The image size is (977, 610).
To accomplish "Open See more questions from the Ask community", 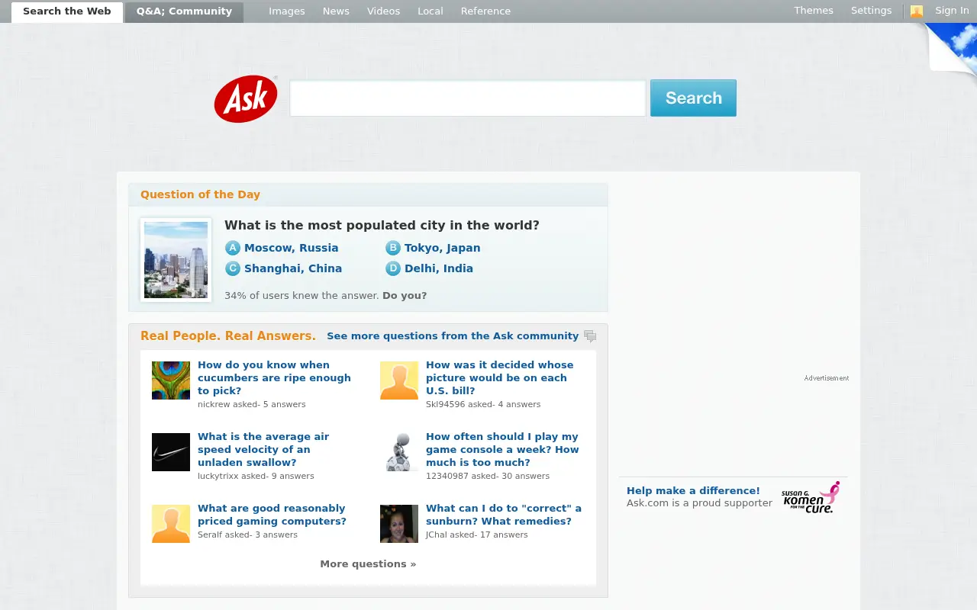I will click(x=453, y=336).
